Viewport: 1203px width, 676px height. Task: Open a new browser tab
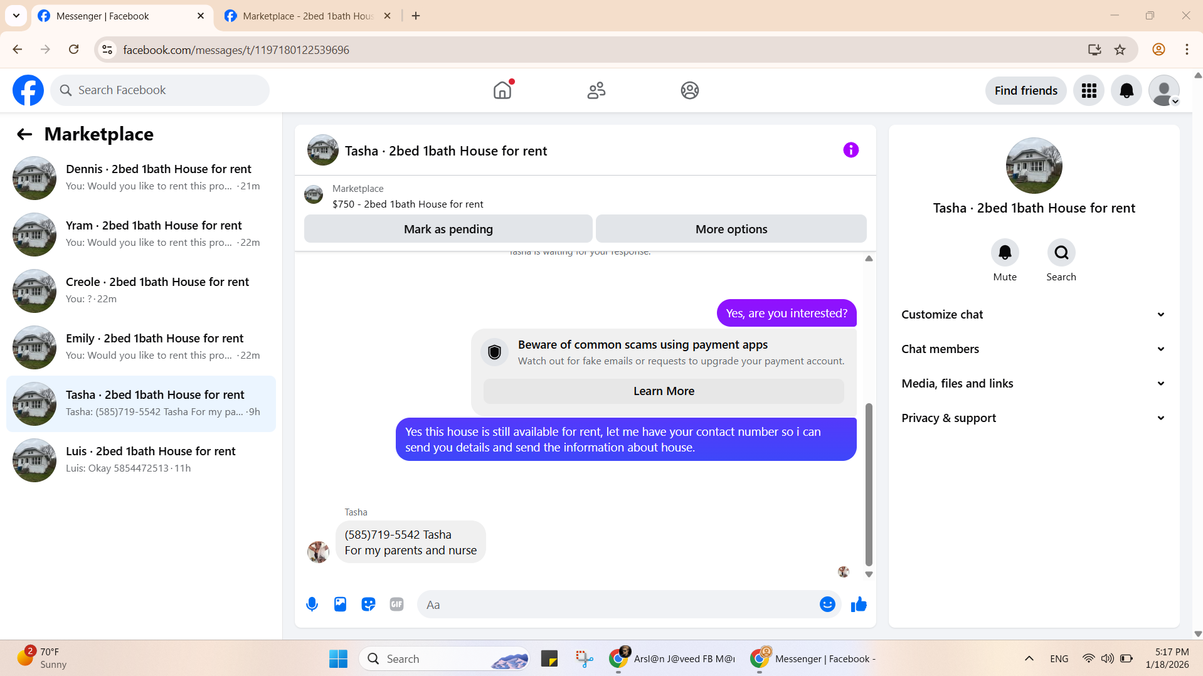click(x=416, y=16)
